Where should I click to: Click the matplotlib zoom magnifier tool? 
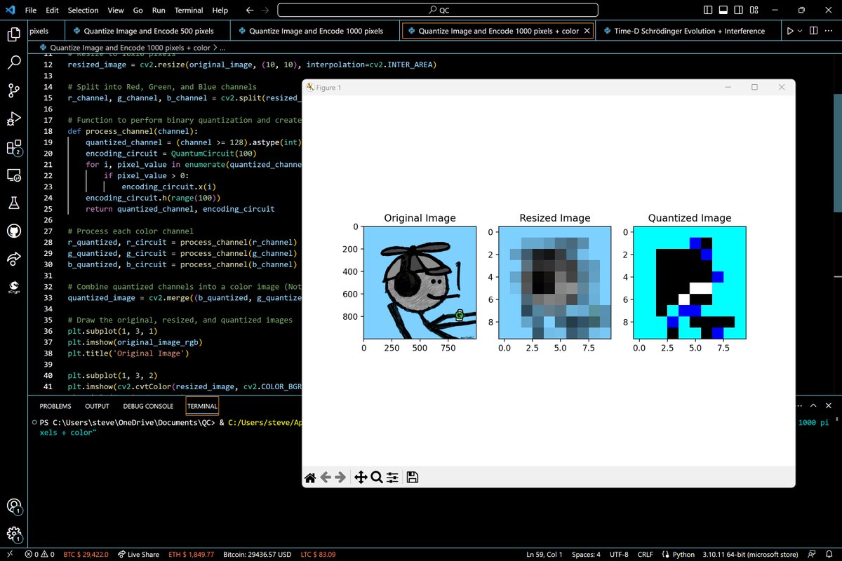point(377,478)
